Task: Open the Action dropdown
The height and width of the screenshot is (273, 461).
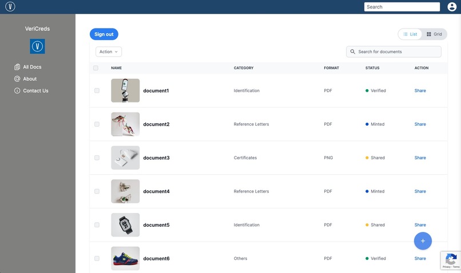Action: click(109, 51)
